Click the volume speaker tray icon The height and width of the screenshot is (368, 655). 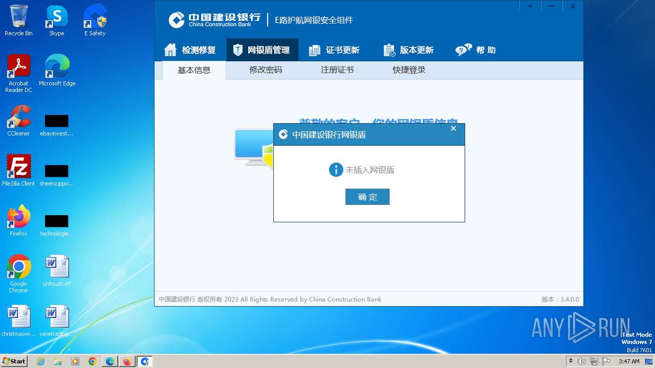[582, 361]
